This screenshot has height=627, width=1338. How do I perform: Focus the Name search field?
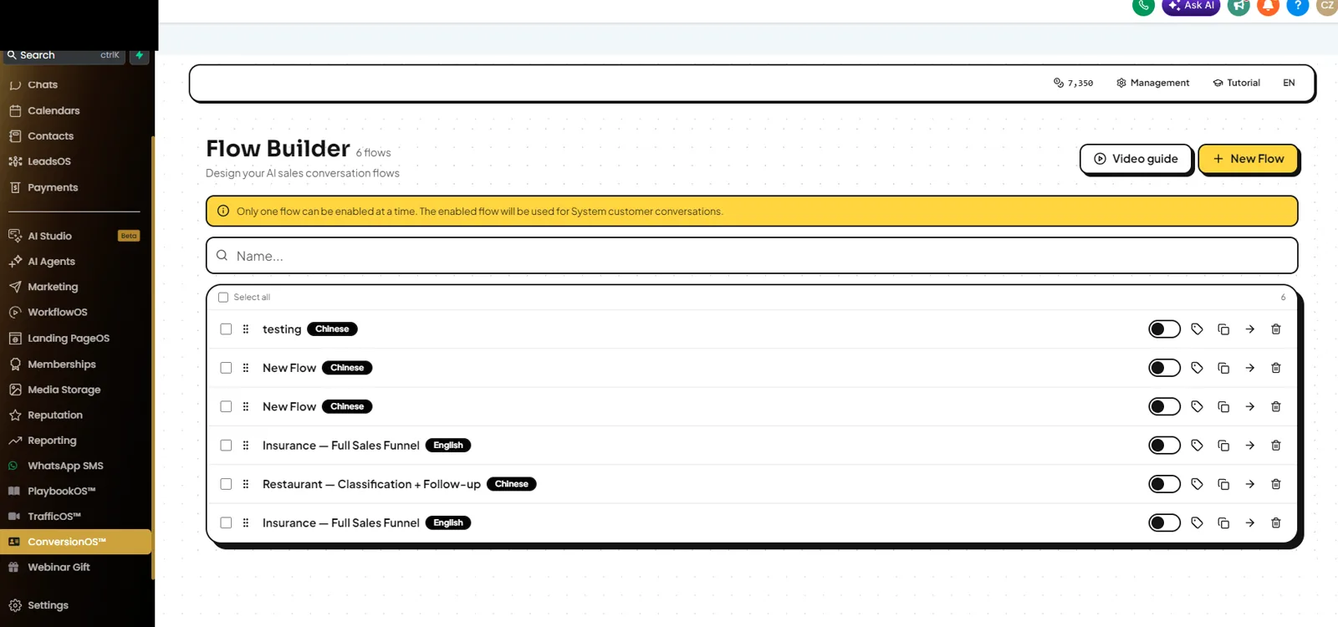pyautogui.click(x=752, y=256)
